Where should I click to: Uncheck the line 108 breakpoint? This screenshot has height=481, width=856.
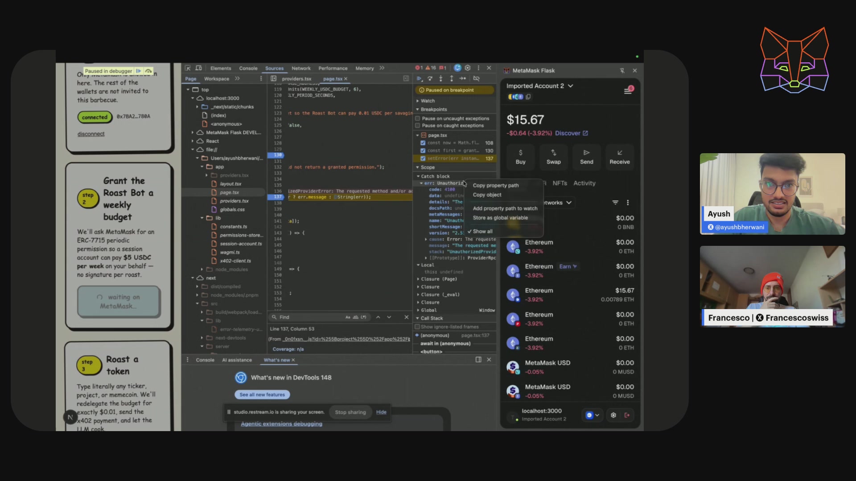point(423,143)
